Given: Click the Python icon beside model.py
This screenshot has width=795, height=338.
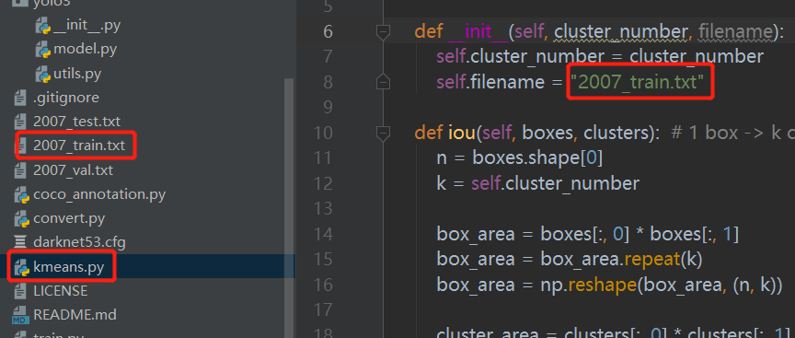Looking at the screenshot, I should point(43,50).
